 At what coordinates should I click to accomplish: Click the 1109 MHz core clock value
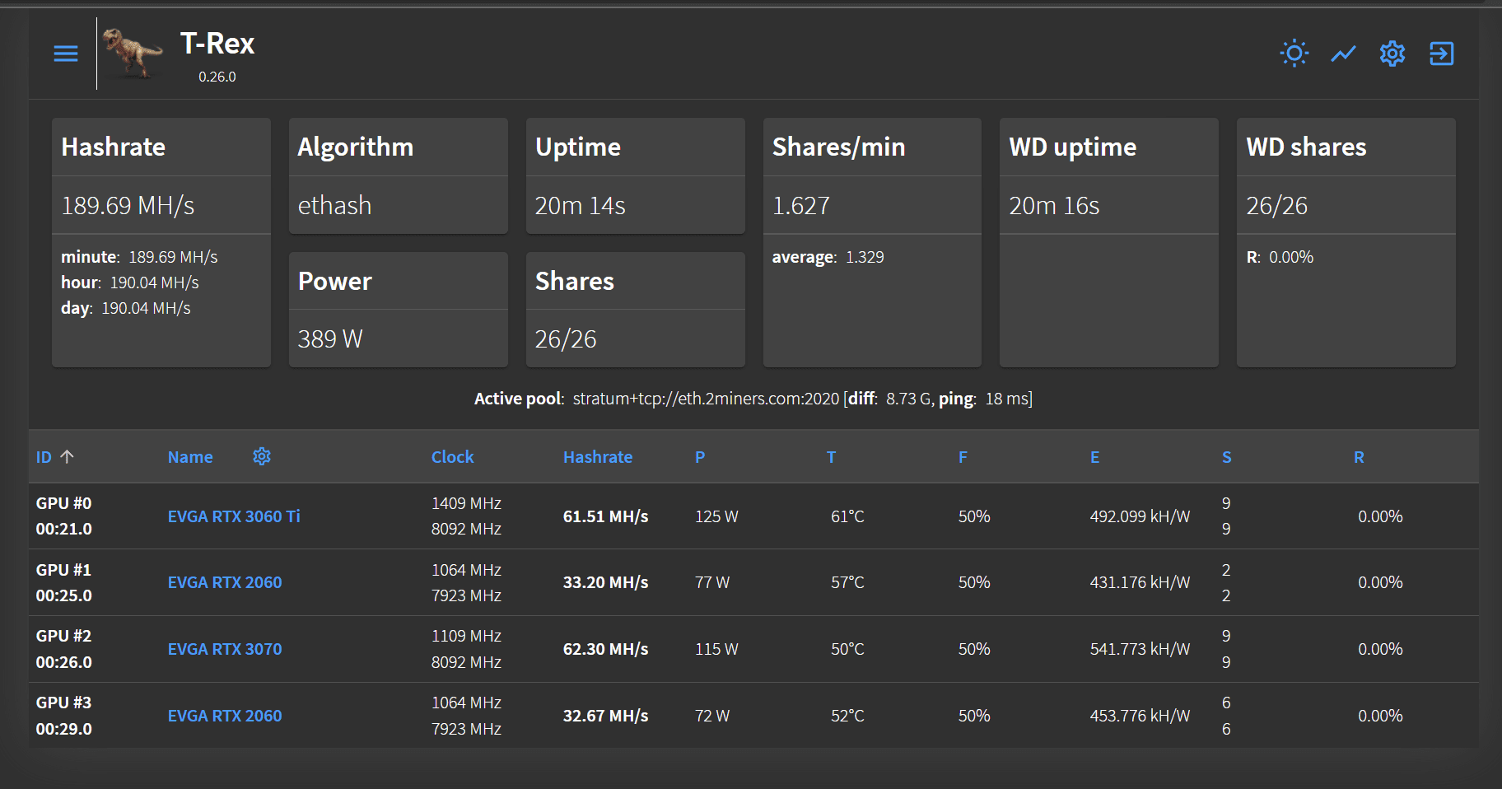[x=466, y=636]
